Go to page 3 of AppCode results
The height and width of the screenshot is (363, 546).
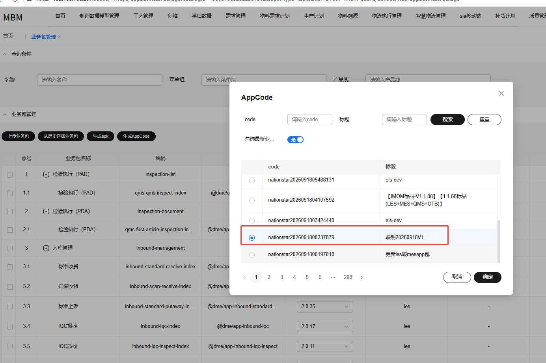point(282,277)
